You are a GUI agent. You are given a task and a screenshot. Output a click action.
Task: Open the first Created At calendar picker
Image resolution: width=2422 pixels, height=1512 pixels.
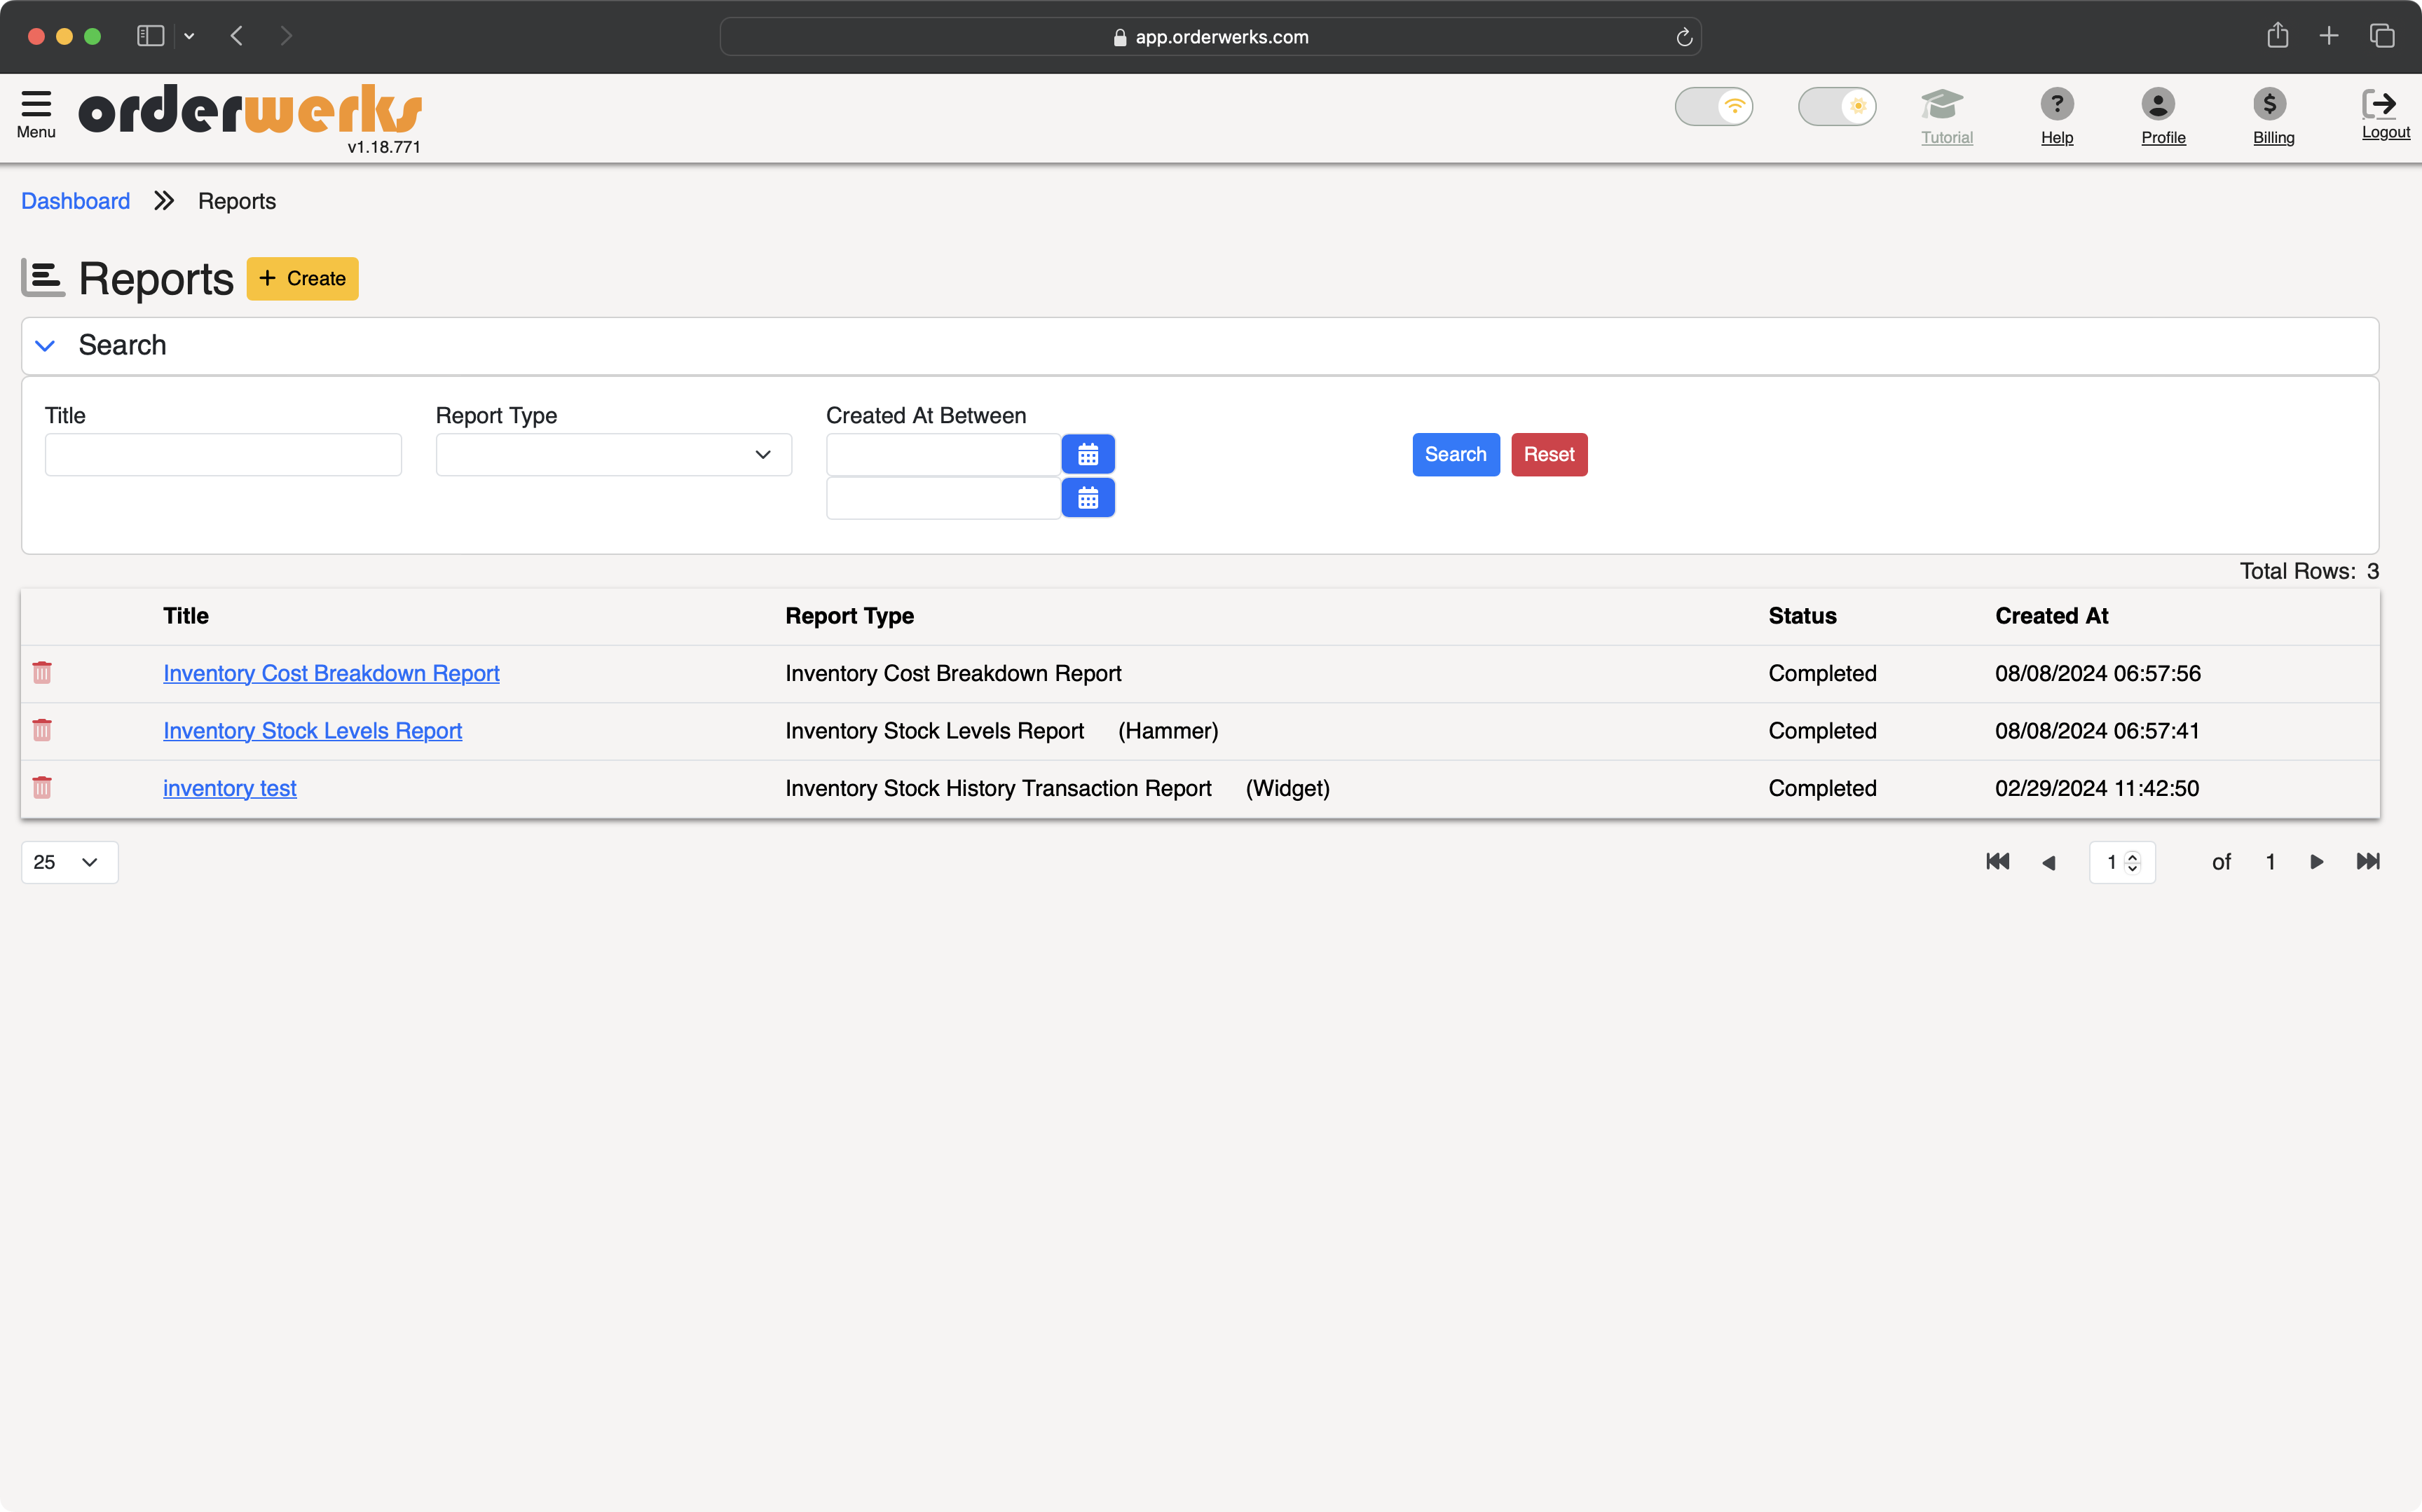pyautogui.click(x=1088, y=455)
